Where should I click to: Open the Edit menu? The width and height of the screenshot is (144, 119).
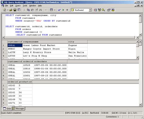point(12,6)
